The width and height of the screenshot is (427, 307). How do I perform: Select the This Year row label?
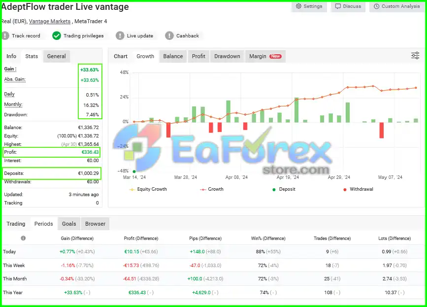pos(13,292)
